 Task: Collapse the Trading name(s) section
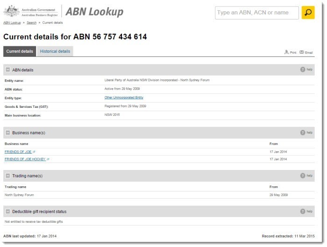pyautogui.click(x=8, y=176)
